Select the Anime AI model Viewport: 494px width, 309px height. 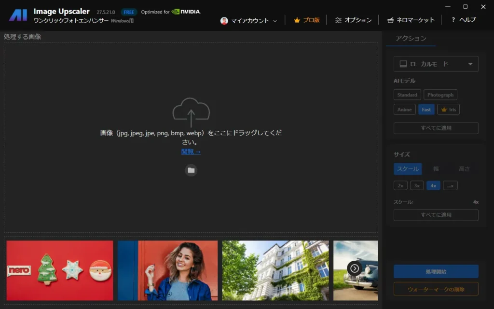pyautogui.click(x=404, y=110)
